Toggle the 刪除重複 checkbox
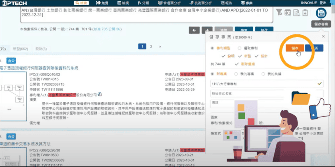The width and height of the screenshot is (335, 167). click(x=237, y=64)
